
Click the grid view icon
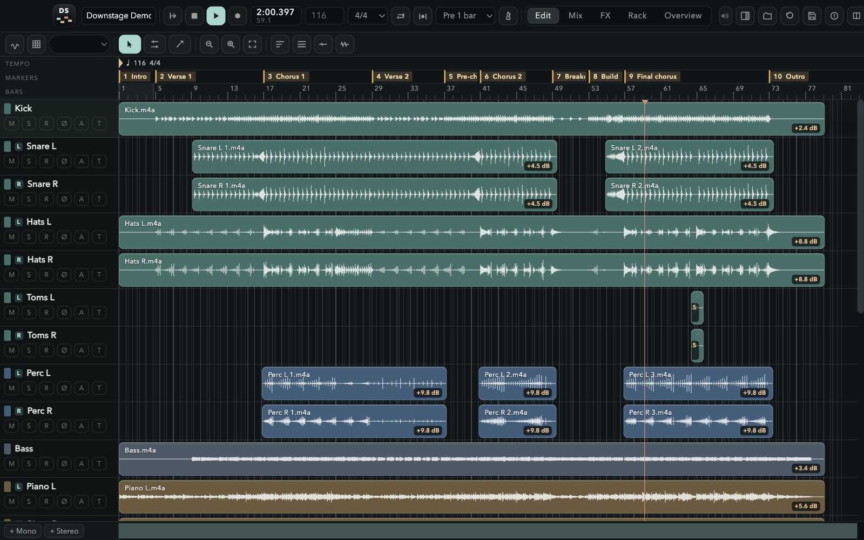[36, 44]
